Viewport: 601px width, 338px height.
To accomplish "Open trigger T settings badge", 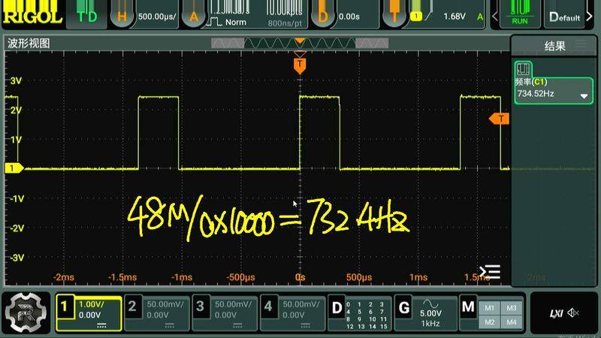I will click(x=395, y=17).
